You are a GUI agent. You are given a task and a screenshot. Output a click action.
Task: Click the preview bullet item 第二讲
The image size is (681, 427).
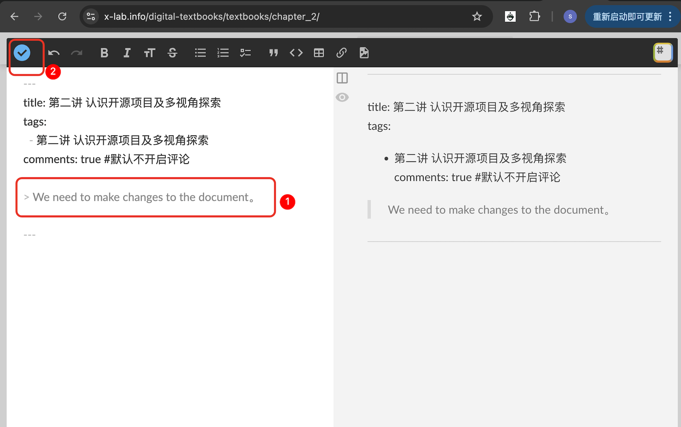tap(480, 158)
